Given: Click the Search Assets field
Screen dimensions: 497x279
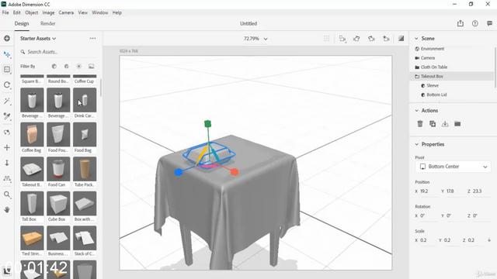Looking at the screenshot, I should click(59, 52).
